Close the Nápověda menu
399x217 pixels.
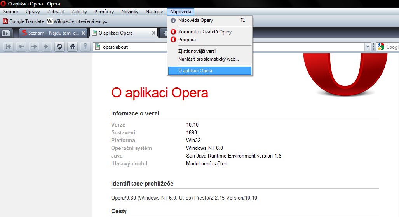click(181, 11)
